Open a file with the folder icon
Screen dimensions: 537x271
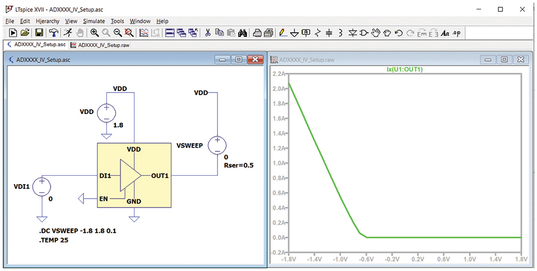click(x=25, y=33)
